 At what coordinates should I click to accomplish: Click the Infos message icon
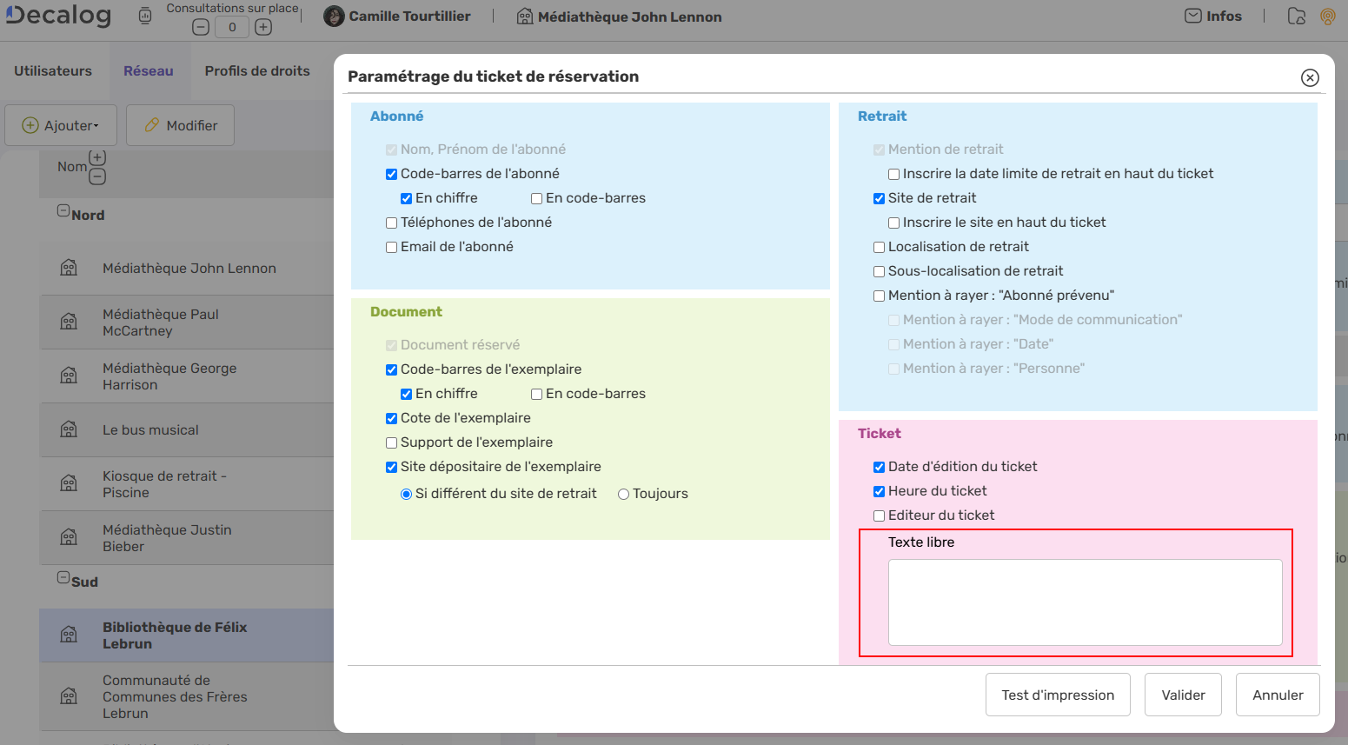pos(1193,16)
